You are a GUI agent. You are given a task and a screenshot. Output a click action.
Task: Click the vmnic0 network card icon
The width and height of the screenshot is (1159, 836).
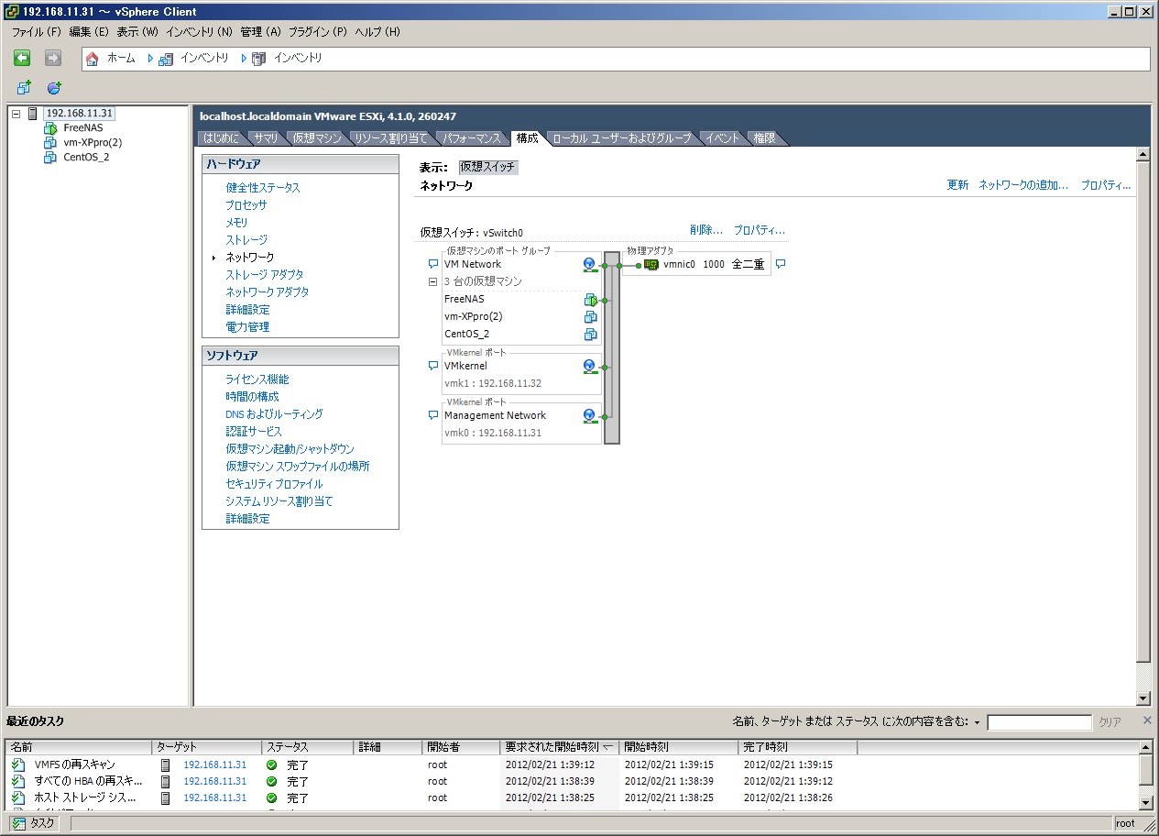pyautogui.click(x=651, y=264)
